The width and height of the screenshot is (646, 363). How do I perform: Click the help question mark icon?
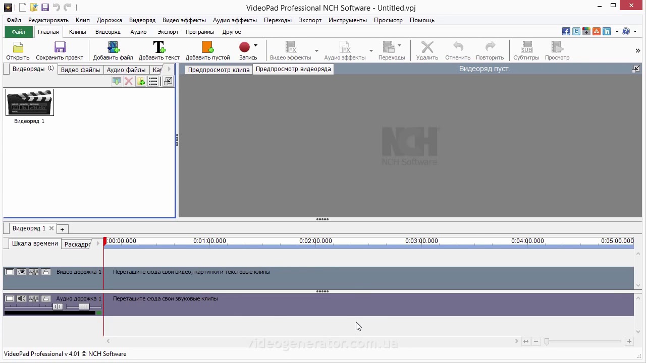click(626, 31)
